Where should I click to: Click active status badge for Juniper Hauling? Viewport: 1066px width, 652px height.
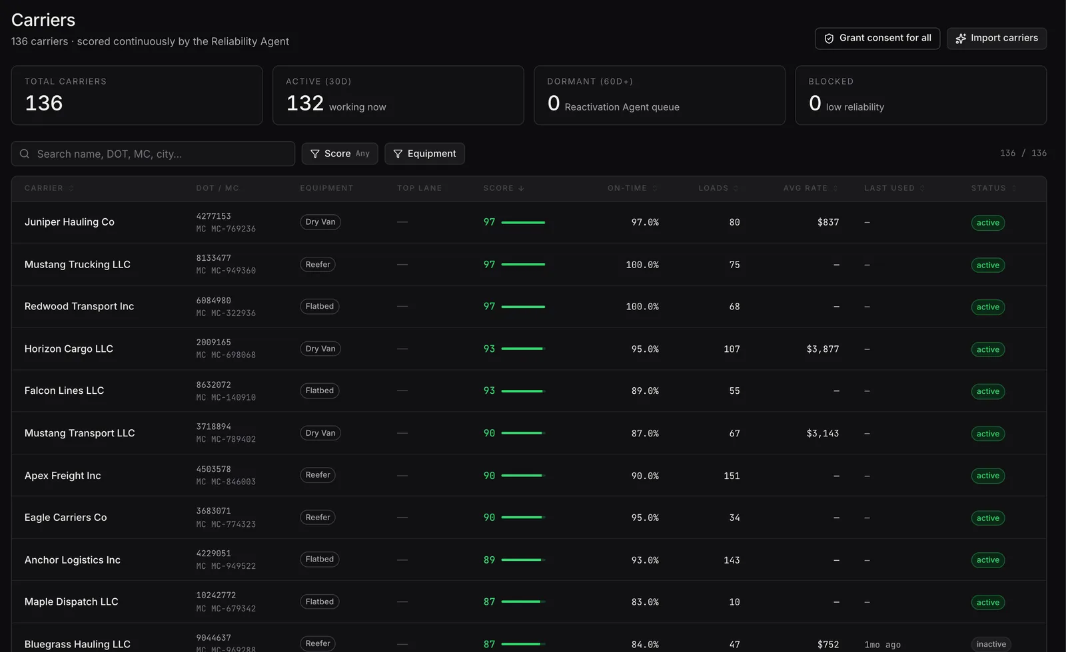pyautogui.click(x=988, y=223)
